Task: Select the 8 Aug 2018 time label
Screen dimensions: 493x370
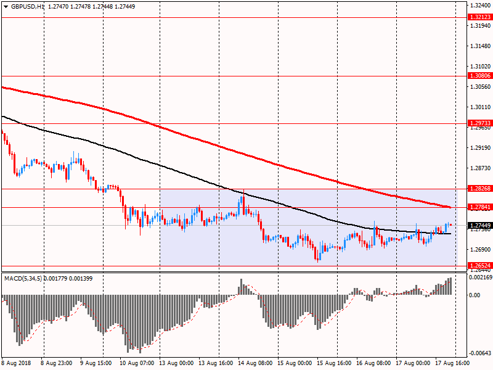Action: (17, 363)
